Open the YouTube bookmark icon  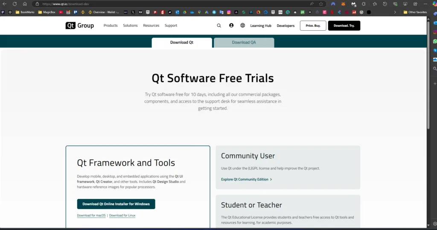(x=61, y=12)
